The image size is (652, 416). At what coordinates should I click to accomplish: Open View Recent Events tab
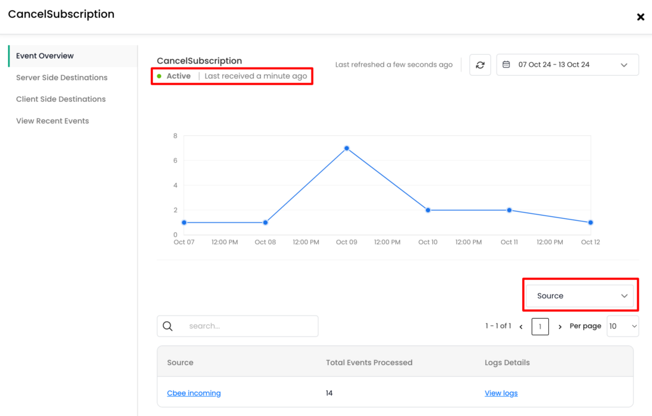[52, 121]
